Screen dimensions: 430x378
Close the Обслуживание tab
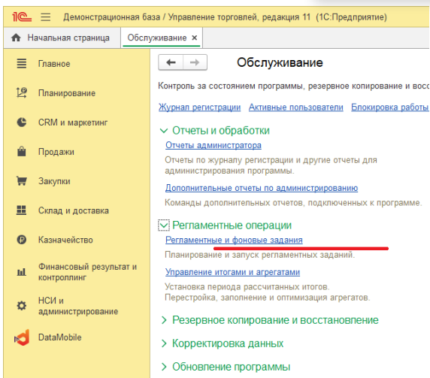(x=195, y=38)
